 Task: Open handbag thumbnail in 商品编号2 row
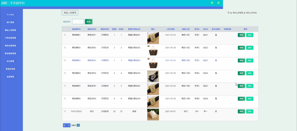click(x=153, y=50)
